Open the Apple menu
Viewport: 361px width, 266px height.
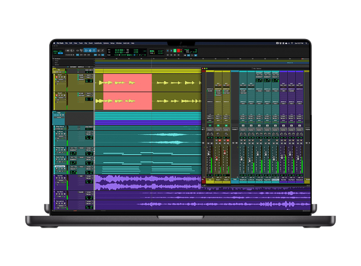[x=54, y=43]
